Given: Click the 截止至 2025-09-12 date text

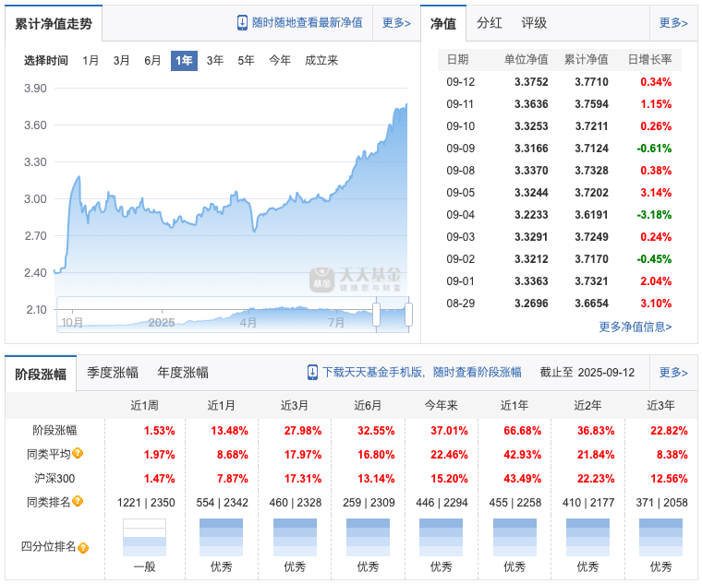Looking at the screenshot, I should tap(587, 373).
